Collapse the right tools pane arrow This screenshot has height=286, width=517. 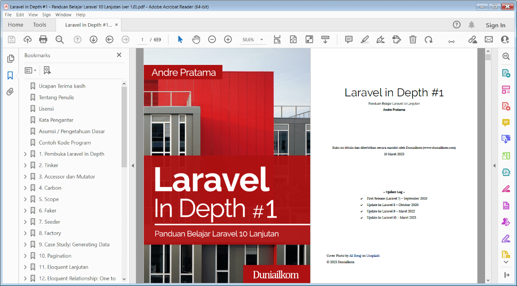(x=494, y=166)
